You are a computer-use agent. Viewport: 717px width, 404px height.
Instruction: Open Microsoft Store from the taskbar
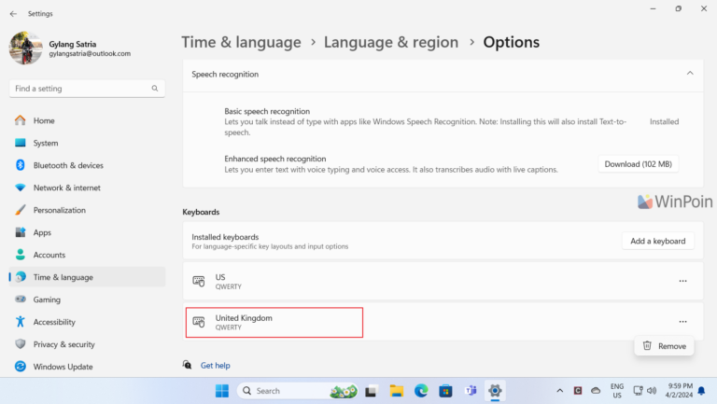[x=445, y=391]
